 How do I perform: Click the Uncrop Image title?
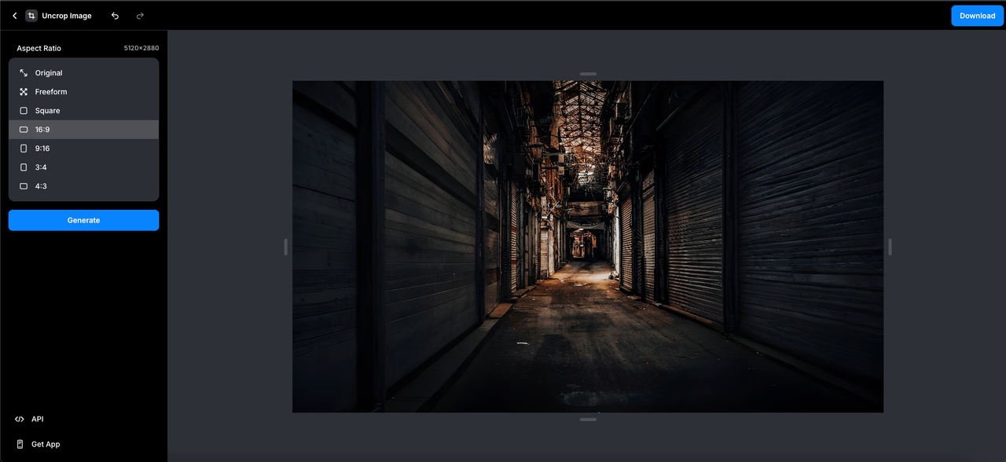click(67, 16)
